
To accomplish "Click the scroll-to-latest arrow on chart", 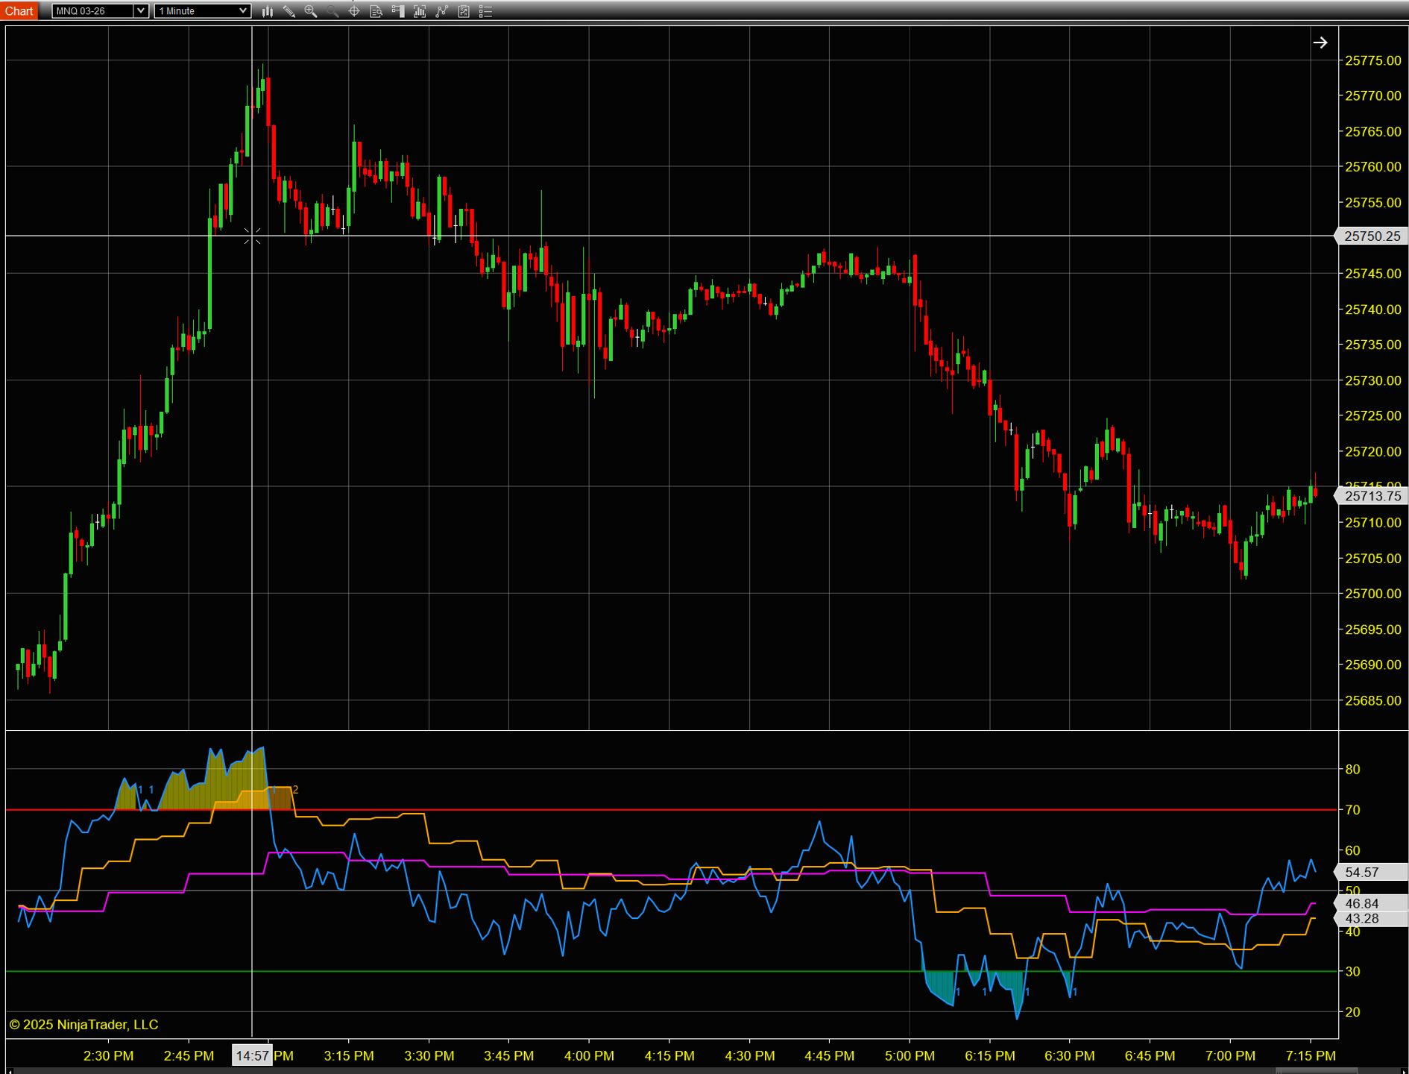I will (1320, 43).
